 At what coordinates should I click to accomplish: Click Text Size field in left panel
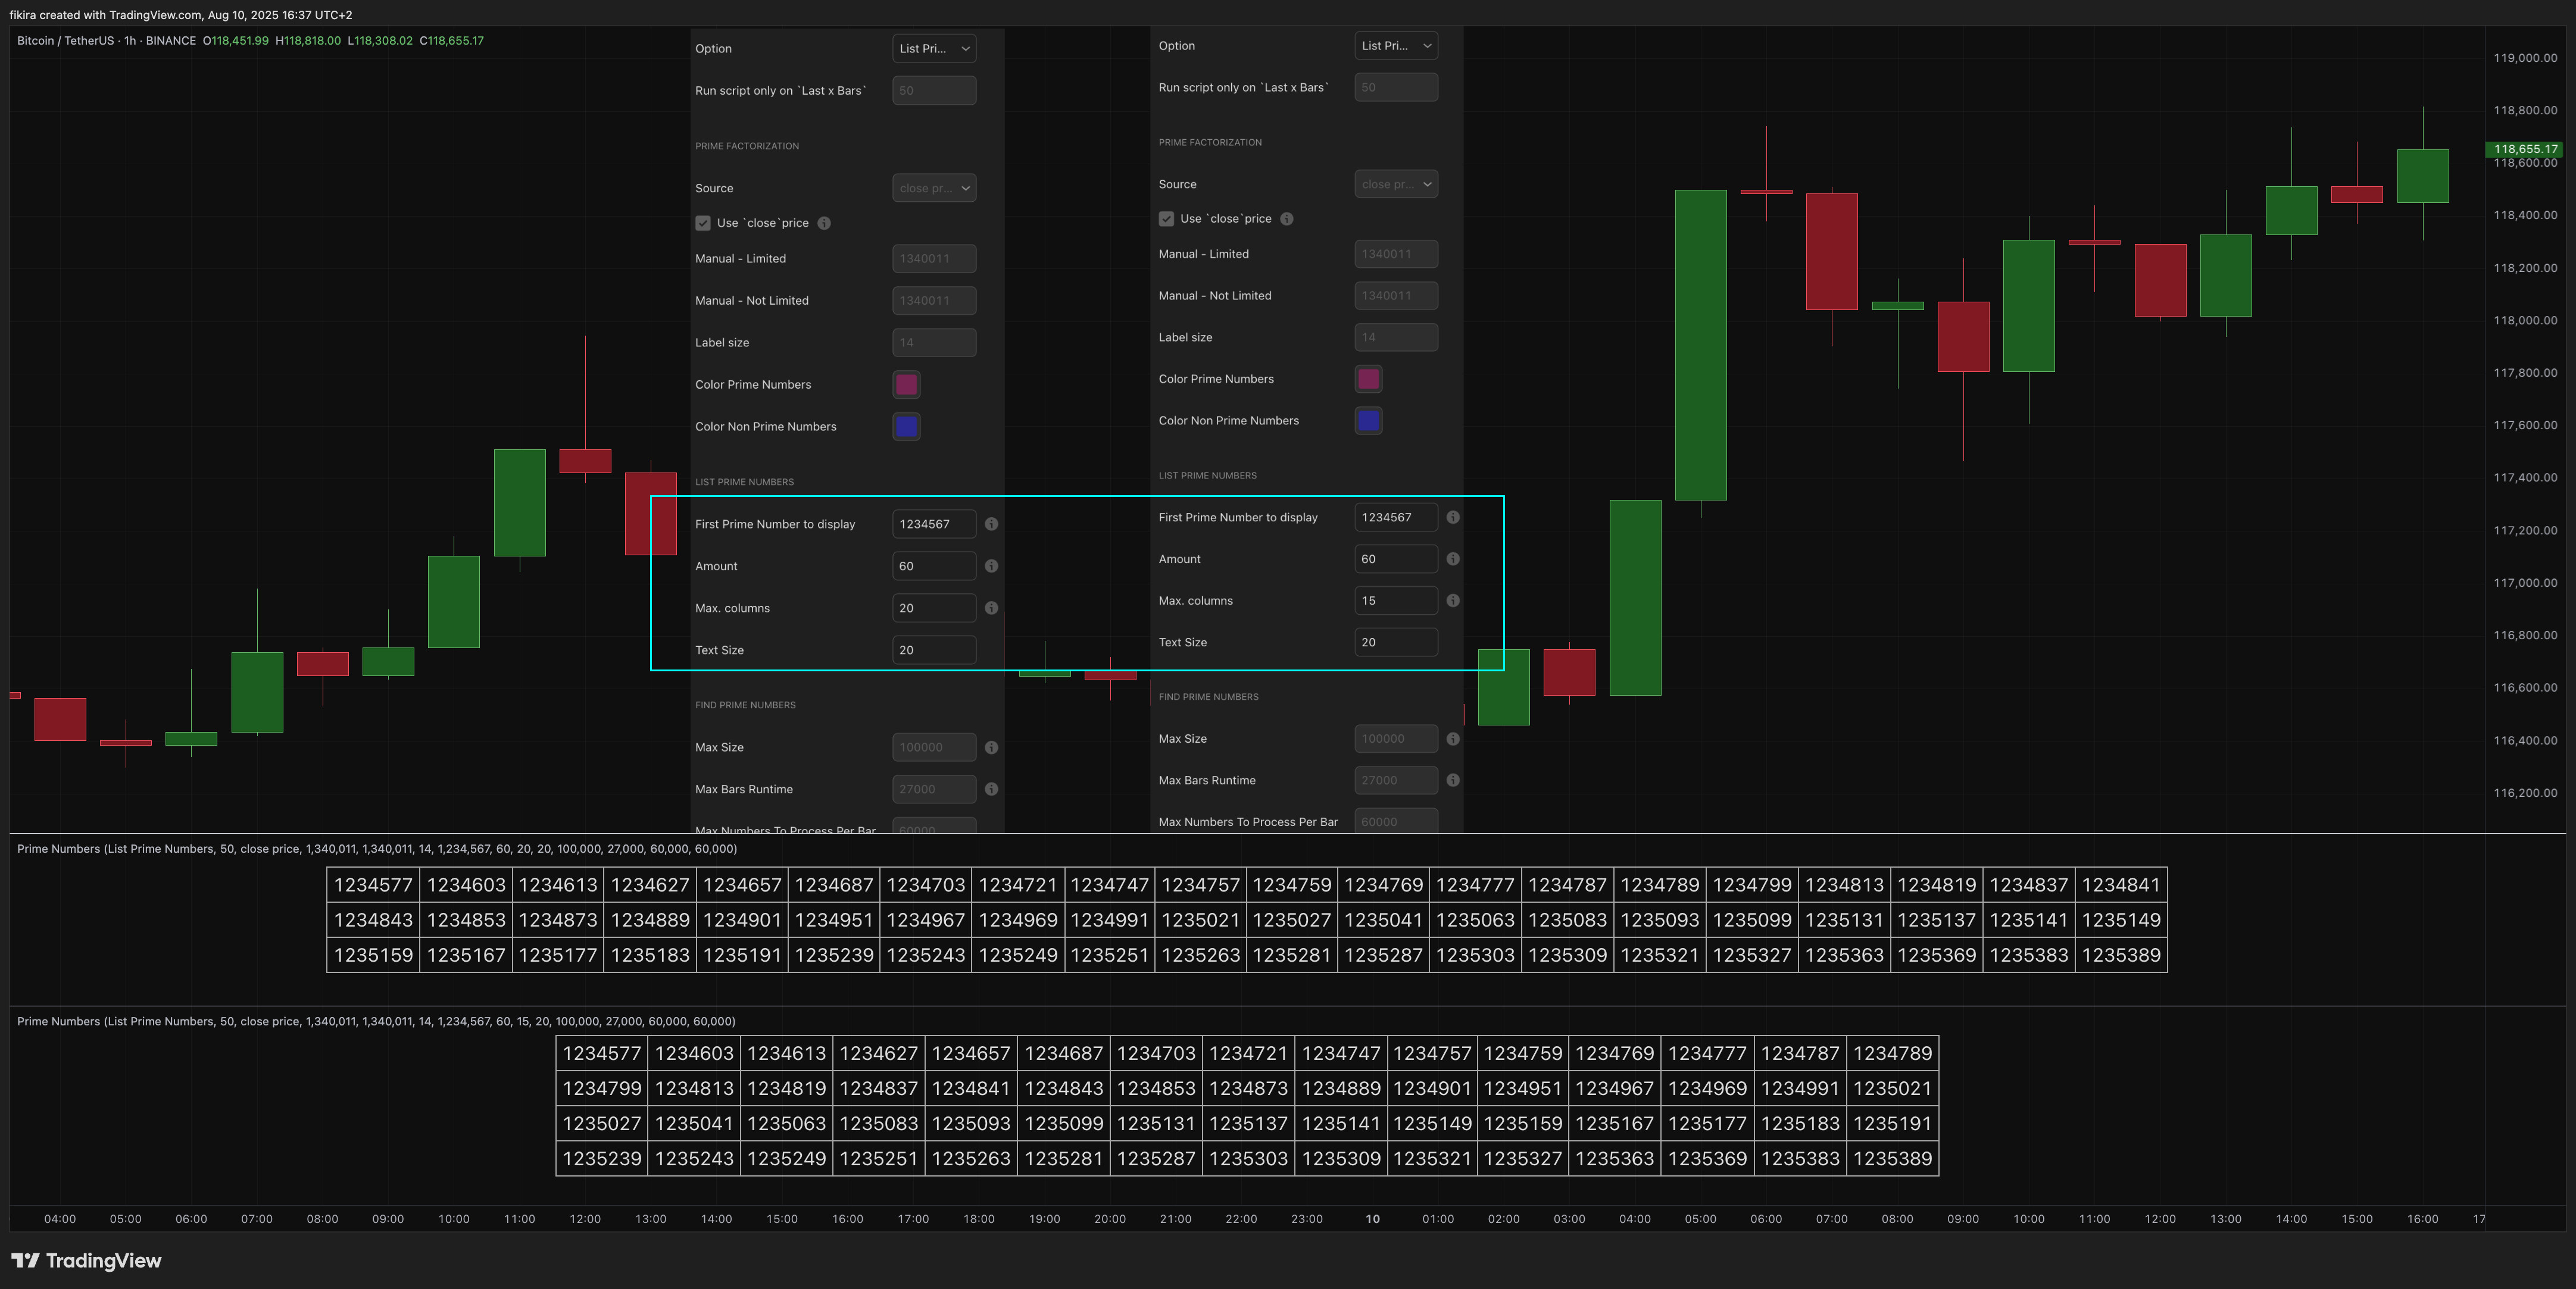pyautogui.click(x=934, y=650)
